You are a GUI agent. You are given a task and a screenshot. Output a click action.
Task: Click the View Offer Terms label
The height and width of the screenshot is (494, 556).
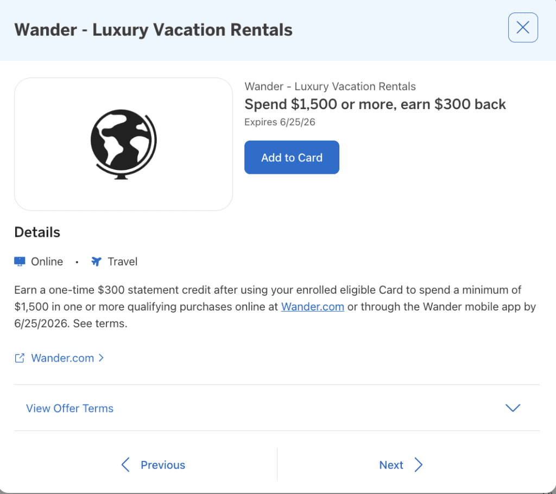pyautogui.click(x=69, y=408)
